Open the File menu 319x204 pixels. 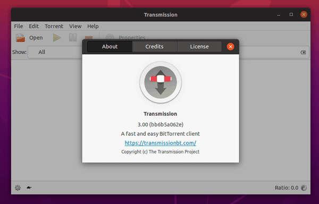coord(18,26)
